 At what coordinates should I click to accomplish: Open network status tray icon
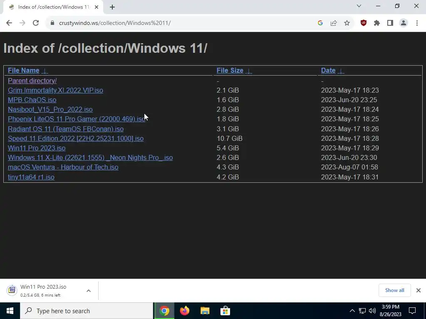(362, 311)
